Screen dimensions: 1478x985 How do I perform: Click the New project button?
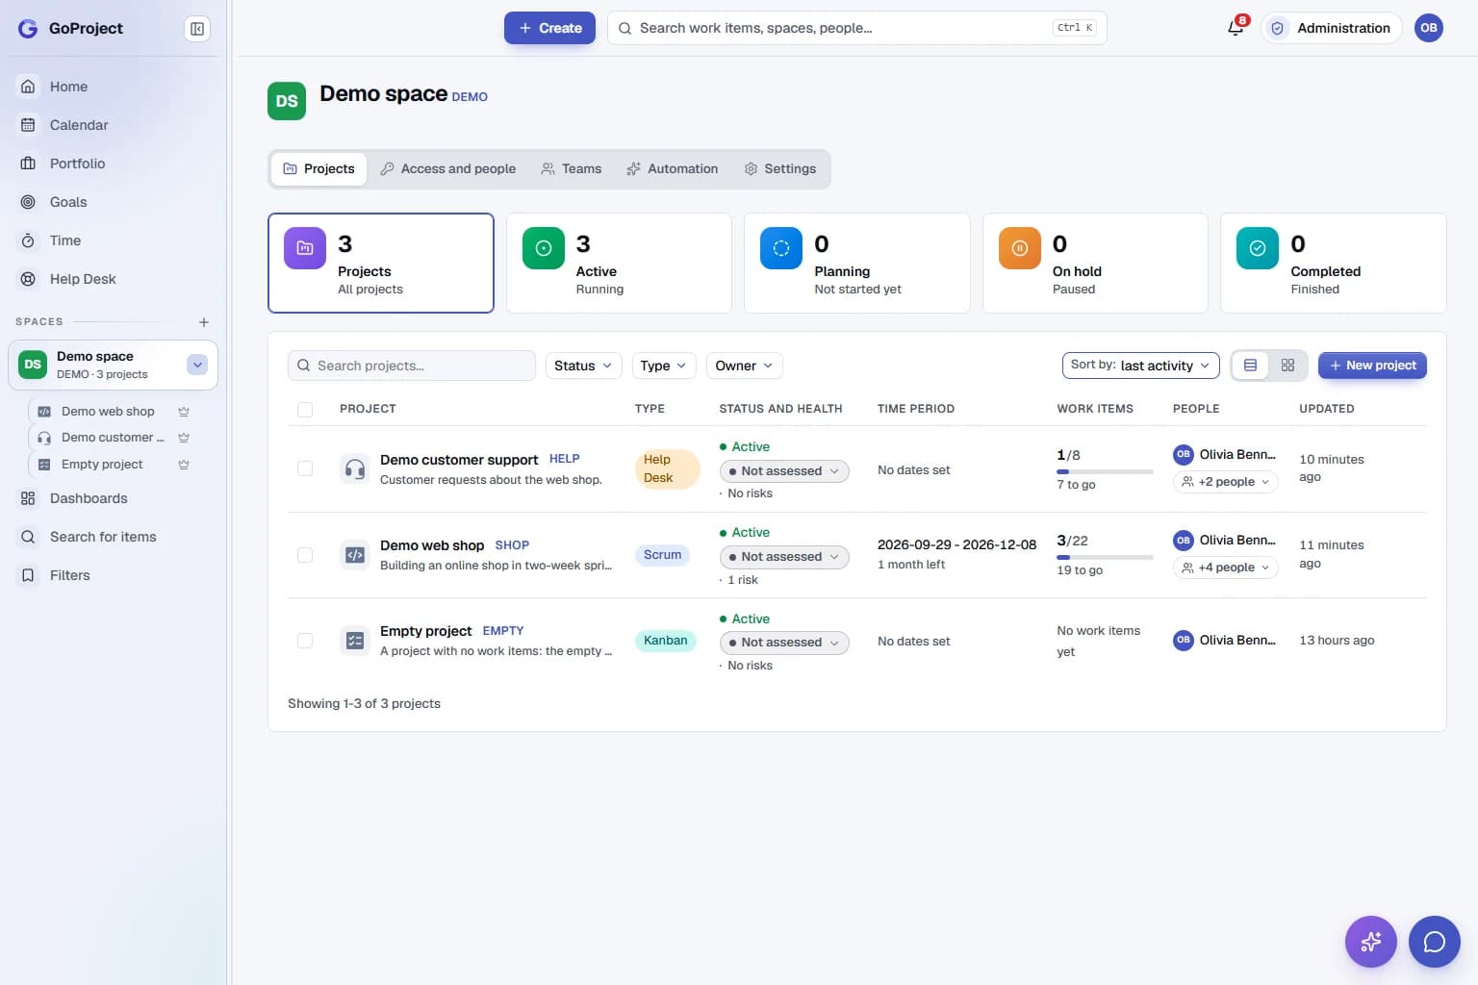click(x=1372, y=366)
